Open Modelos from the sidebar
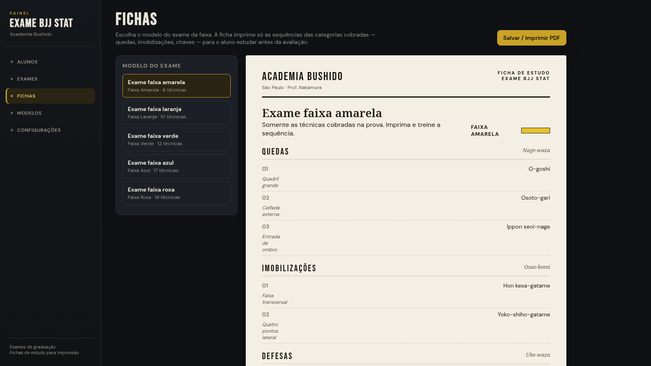The image size is (651, 366). (x=50, y=113)
